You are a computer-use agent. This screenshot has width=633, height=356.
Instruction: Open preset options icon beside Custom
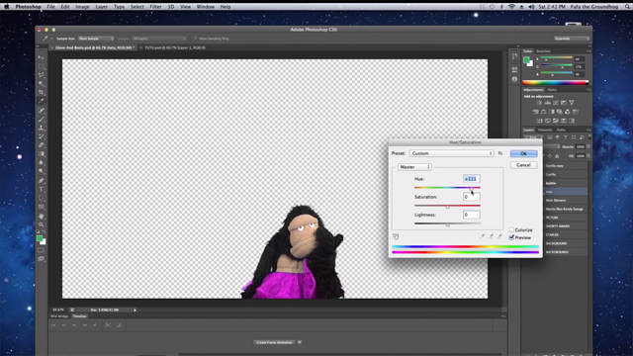click(500, 153)
